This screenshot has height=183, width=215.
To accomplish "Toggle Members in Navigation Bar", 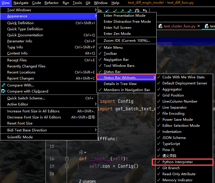I will point(126,90).
